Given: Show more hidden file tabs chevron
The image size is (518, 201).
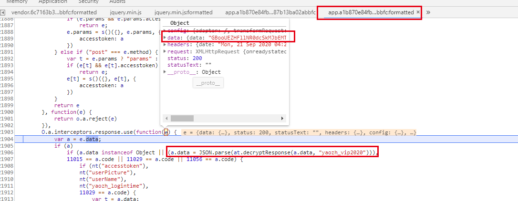Looking at the screenshot, I should (428, 12).
